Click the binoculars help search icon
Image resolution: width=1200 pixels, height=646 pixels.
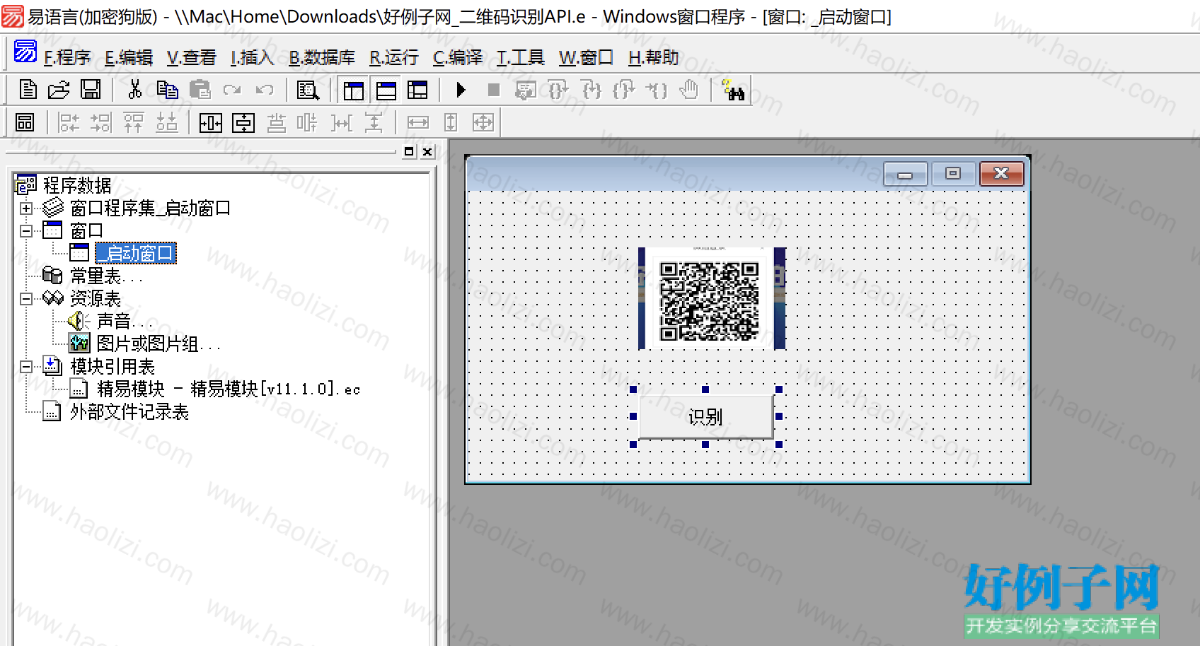[x=733, y=90]
